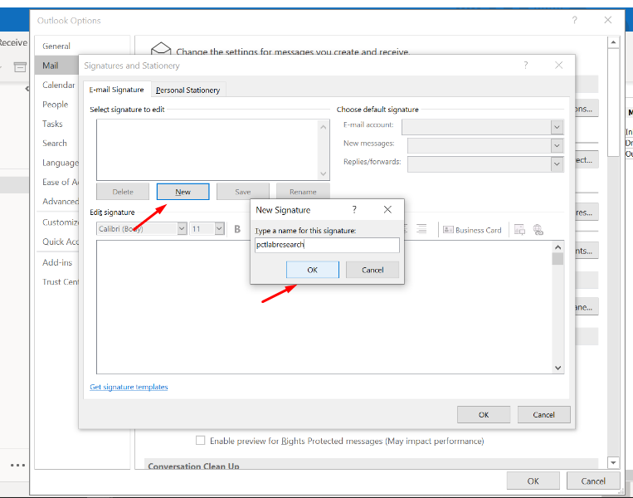Click the three dots more icon in Outlook navigation
Image resolution: width=633 pixels, height=498 pixels.
tap(17, 466)
